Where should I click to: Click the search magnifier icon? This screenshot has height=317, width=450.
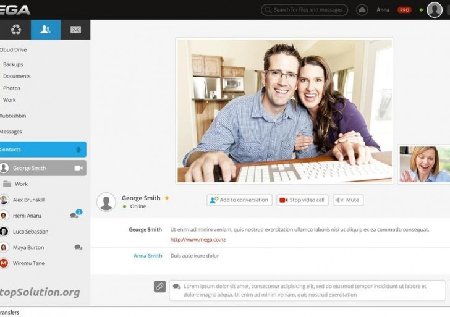tap(268, 10)
